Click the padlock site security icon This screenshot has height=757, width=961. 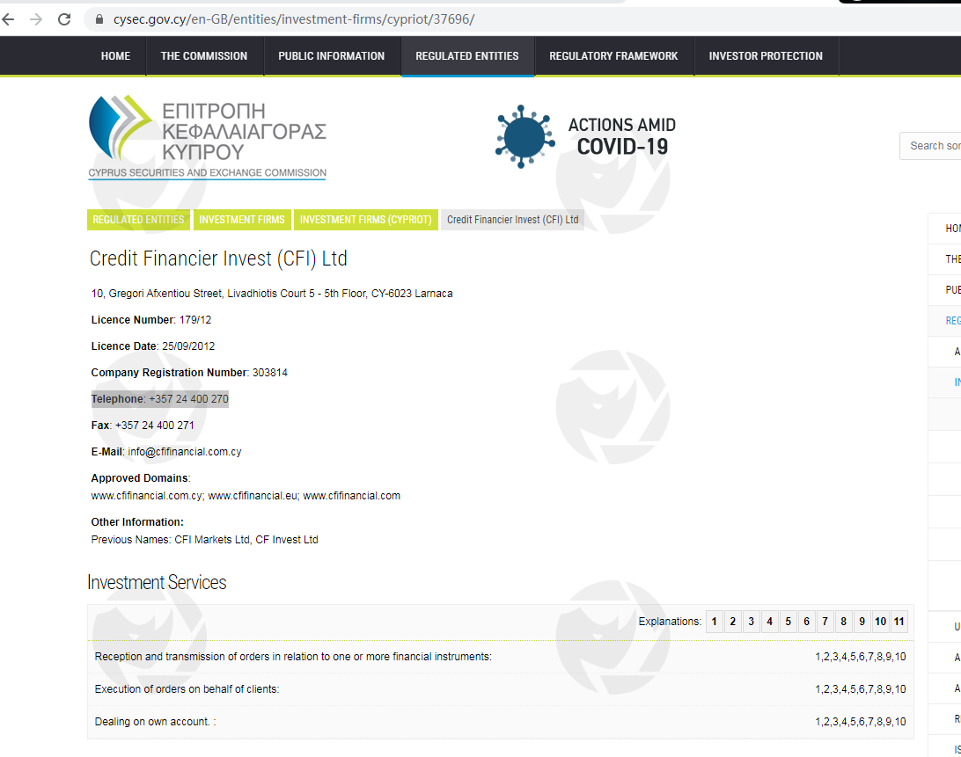point(99,19)
